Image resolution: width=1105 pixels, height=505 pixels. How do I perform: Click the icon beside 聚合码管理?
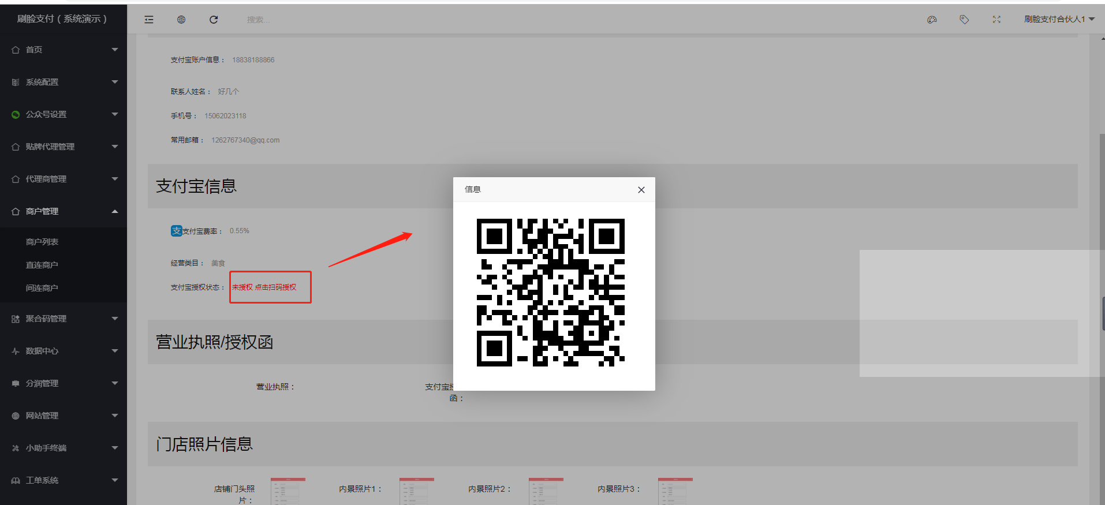(x=16, y=319)
